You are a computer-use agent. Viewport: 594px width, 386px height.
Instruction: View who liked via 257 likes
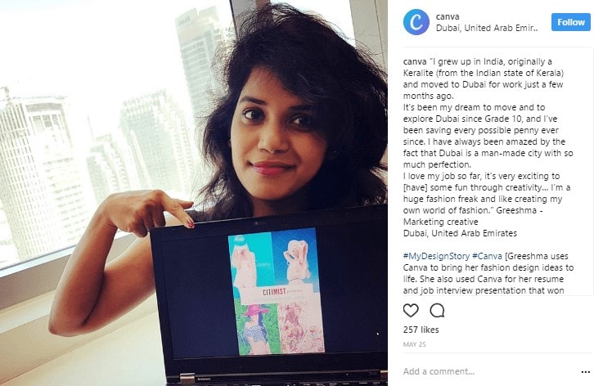tap(421, 330)
